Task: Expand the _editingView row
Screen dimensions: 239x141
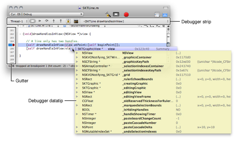Action: (x=77, y=92)
